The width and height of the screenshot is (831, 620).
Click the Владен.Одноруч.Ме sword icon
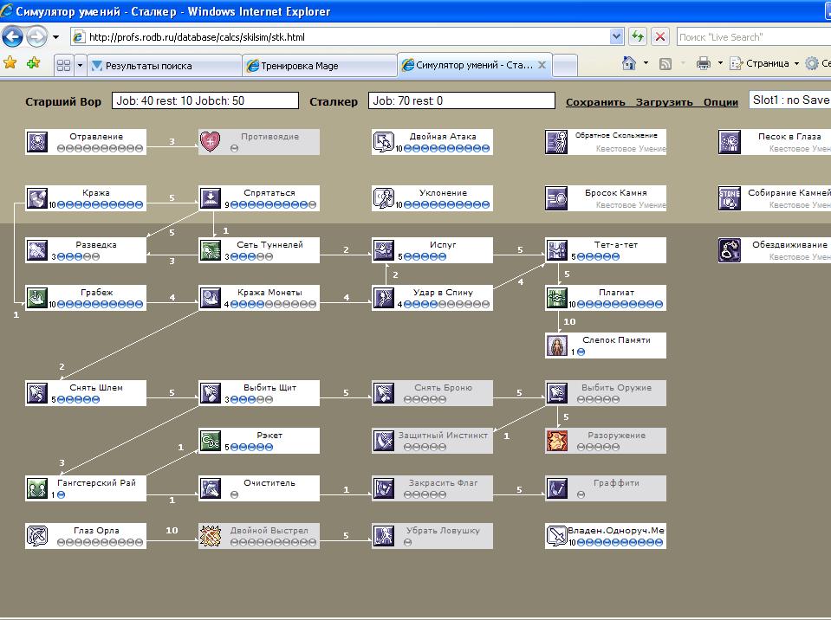click(557, 536)
